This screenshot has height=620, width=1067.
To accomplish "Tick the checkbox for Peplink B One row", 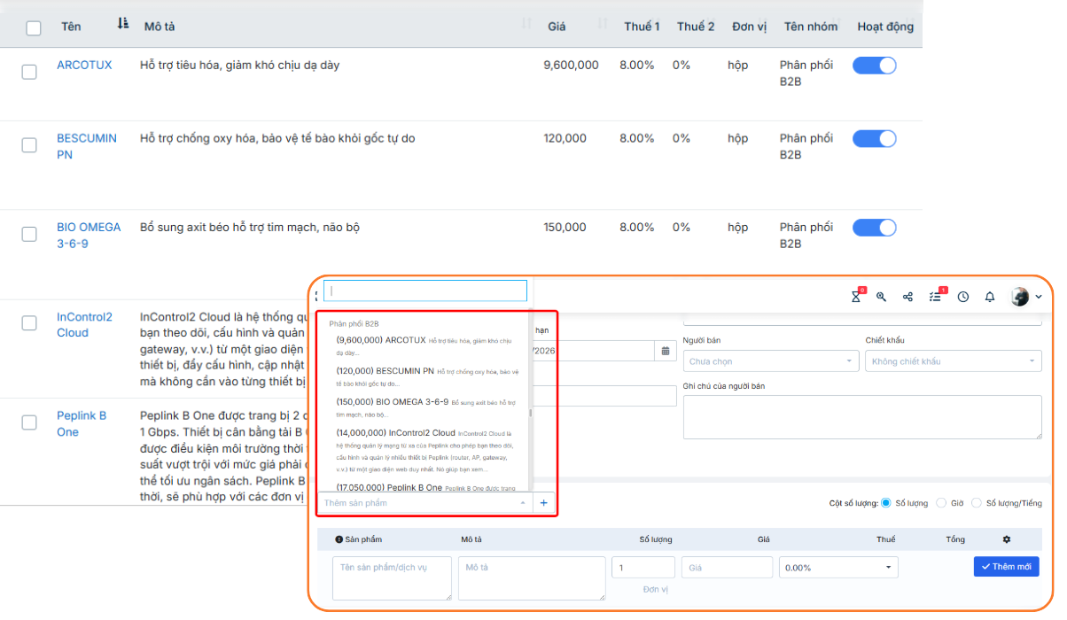I will (x=29, y=422).
